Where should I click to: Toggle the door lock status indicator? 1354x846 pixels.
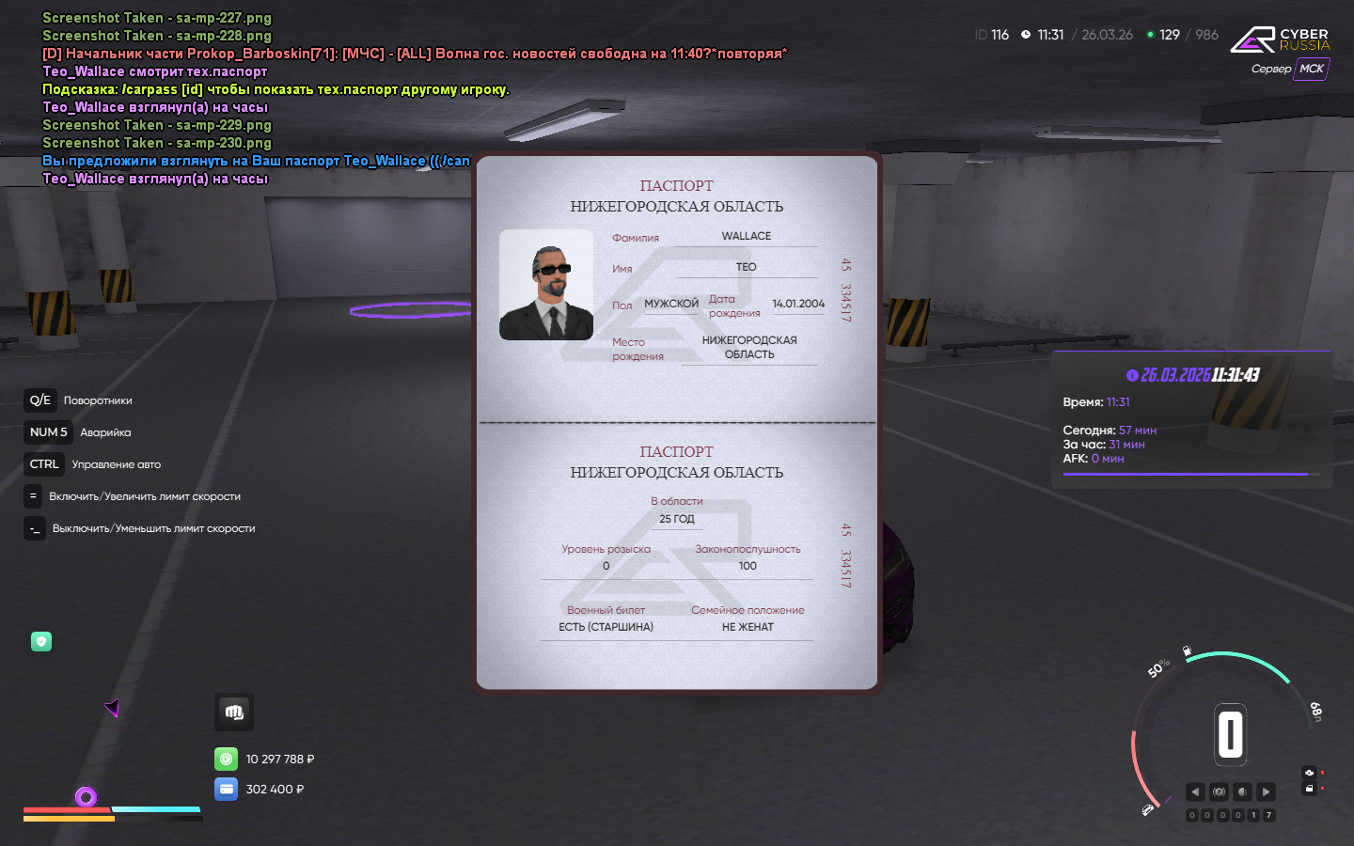(1309, 789)
